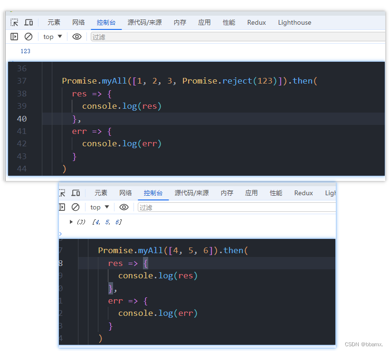
Task: Clear console icon in lower DevTools
Action: pyautogui.click(x=76, y=207)
